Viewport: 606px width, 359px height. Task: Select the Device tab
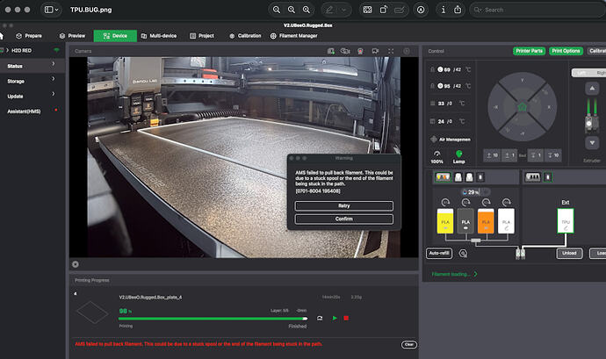pos(115,36)
